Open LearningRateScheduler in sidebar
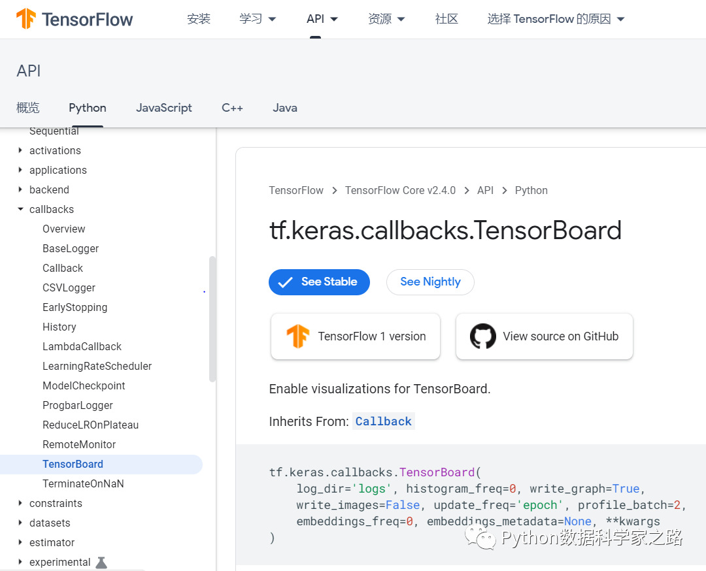This screenshot has width=706, height=571. (97, 367)
